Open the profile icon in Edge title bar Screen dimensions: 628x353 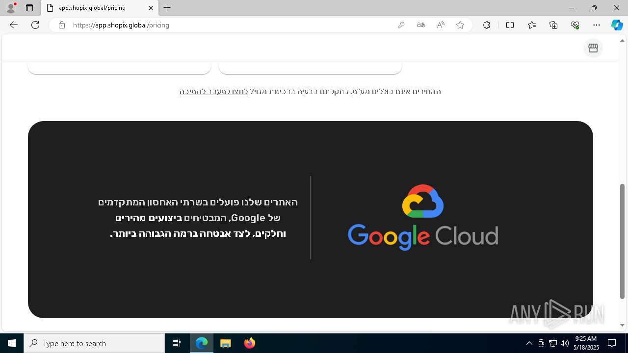coord(11,8)
